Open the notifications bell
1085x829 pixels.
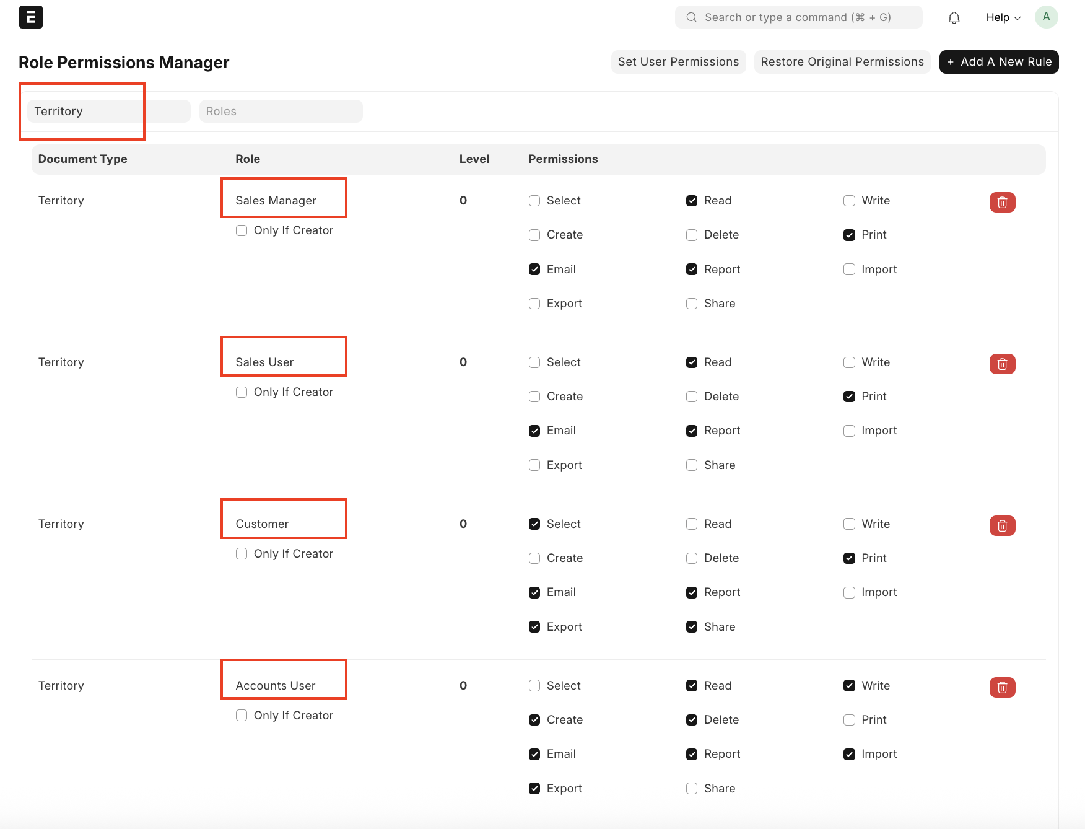954,17
